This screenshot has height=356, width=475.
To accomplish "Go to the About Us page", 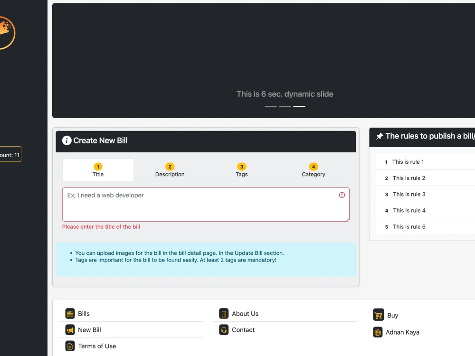I will 245,314.
